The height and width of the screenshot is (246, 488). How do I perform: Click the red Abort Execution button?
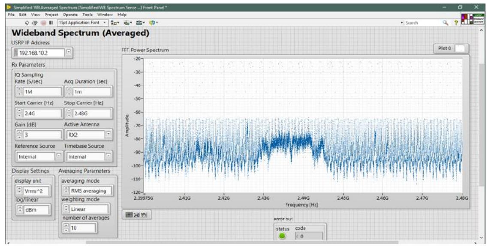[43, 23]
